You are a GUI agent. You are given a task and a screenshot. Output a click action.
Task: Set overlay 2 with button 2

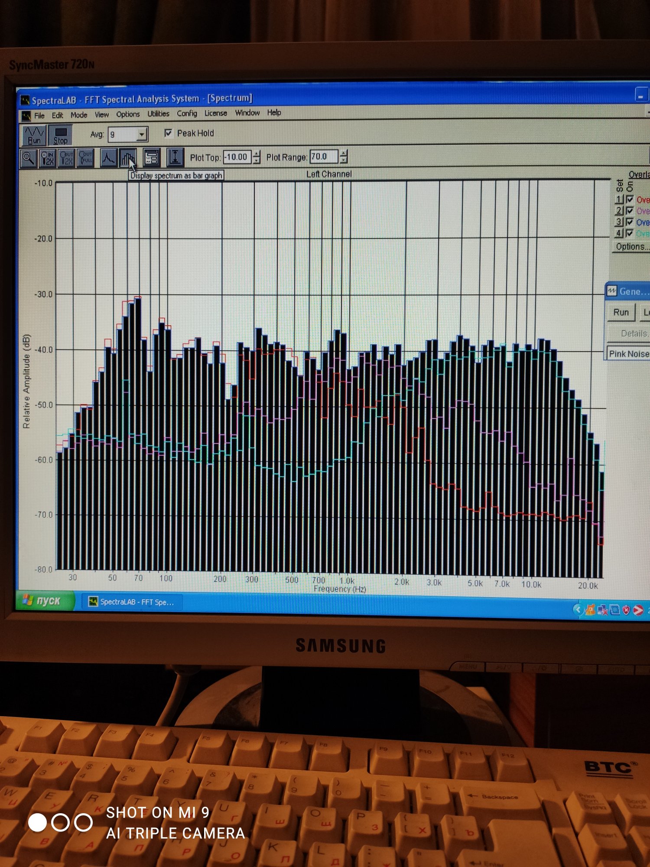[619, 211]
